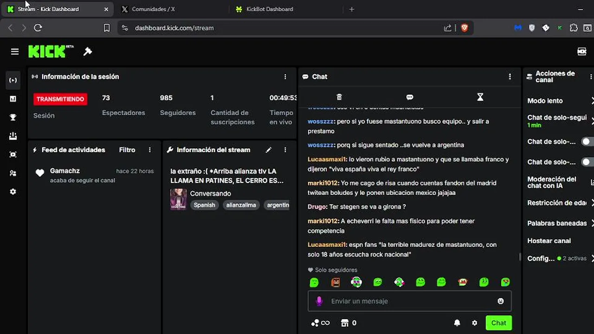Image resolution: width=594 pixels, height=334 pixels.
Task: Click the chat scrollbar thumb
Action: coord(520,257)
